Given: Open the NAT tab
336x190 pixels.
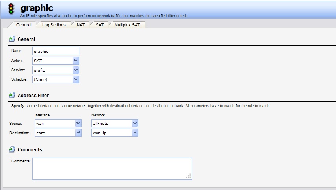Looking at the screenshot, I should click(80, 25).
